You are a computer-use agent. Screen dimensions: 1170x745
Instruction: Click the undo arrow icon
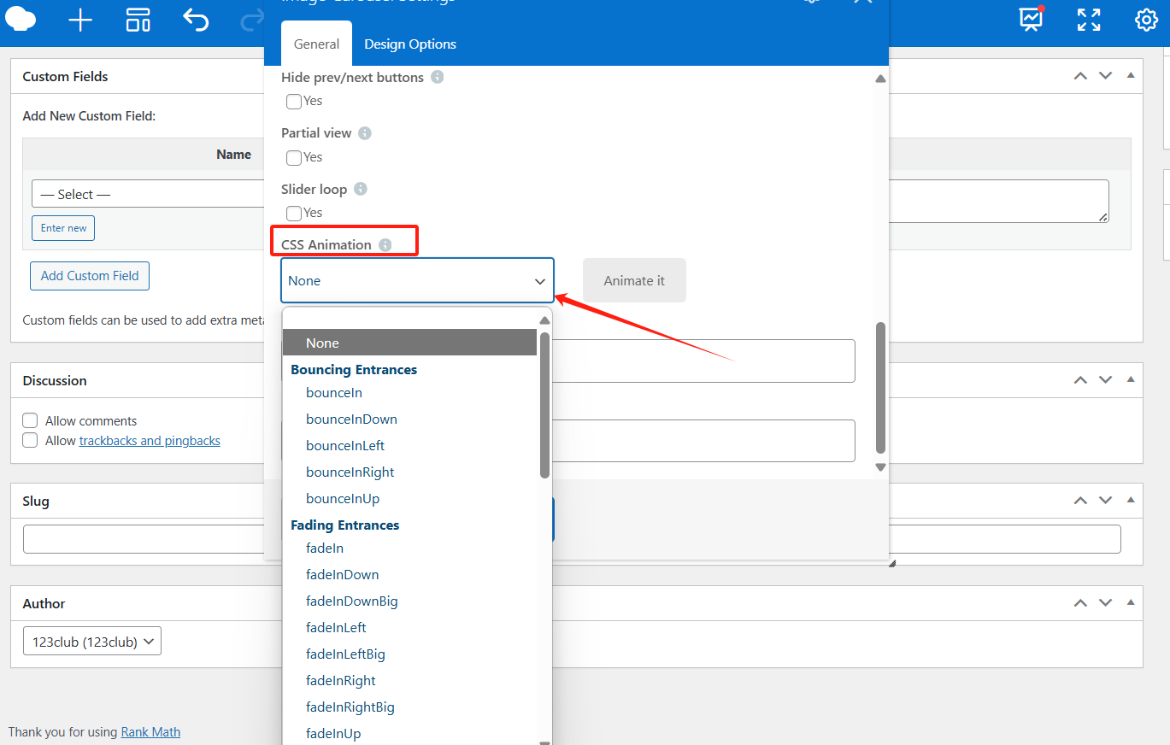click(x=196, y=21)
